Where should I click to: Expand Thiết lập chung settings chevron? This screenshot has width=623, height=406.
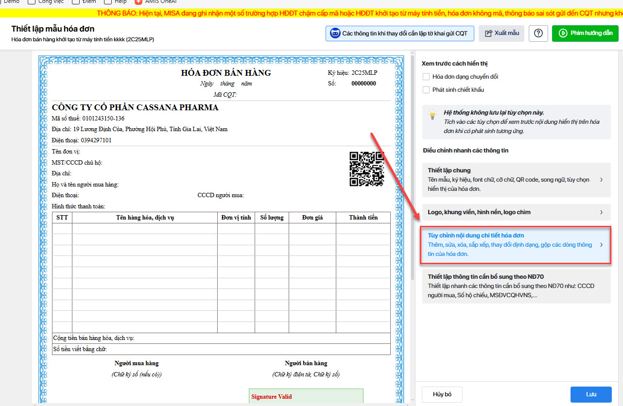coord(601,180)
